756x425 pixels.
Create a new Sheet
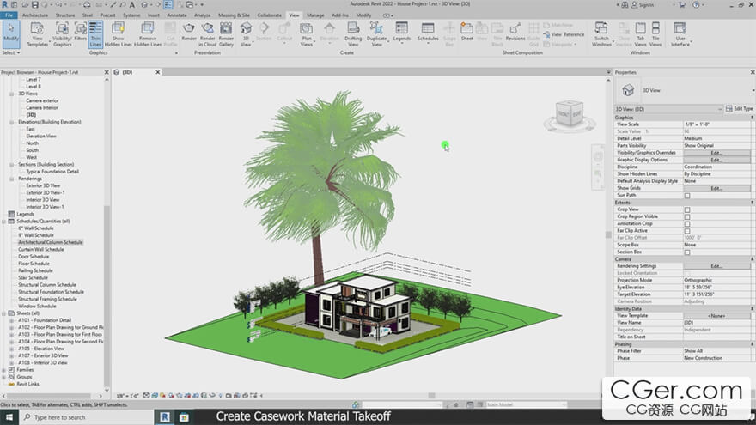[466, 32]
